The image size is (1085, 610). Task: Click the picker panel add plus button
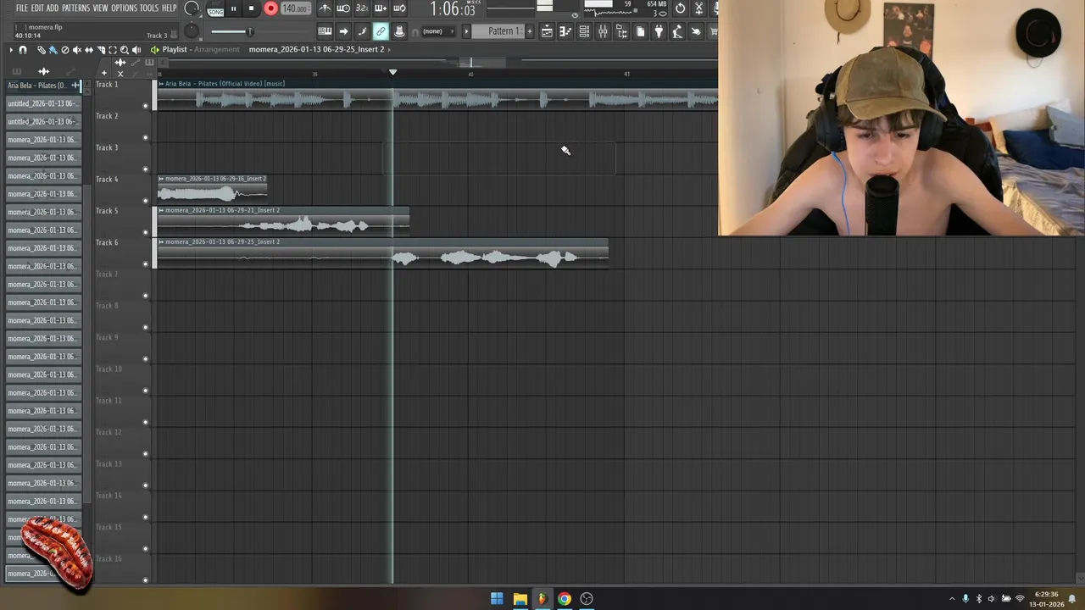tap(104, 73)
